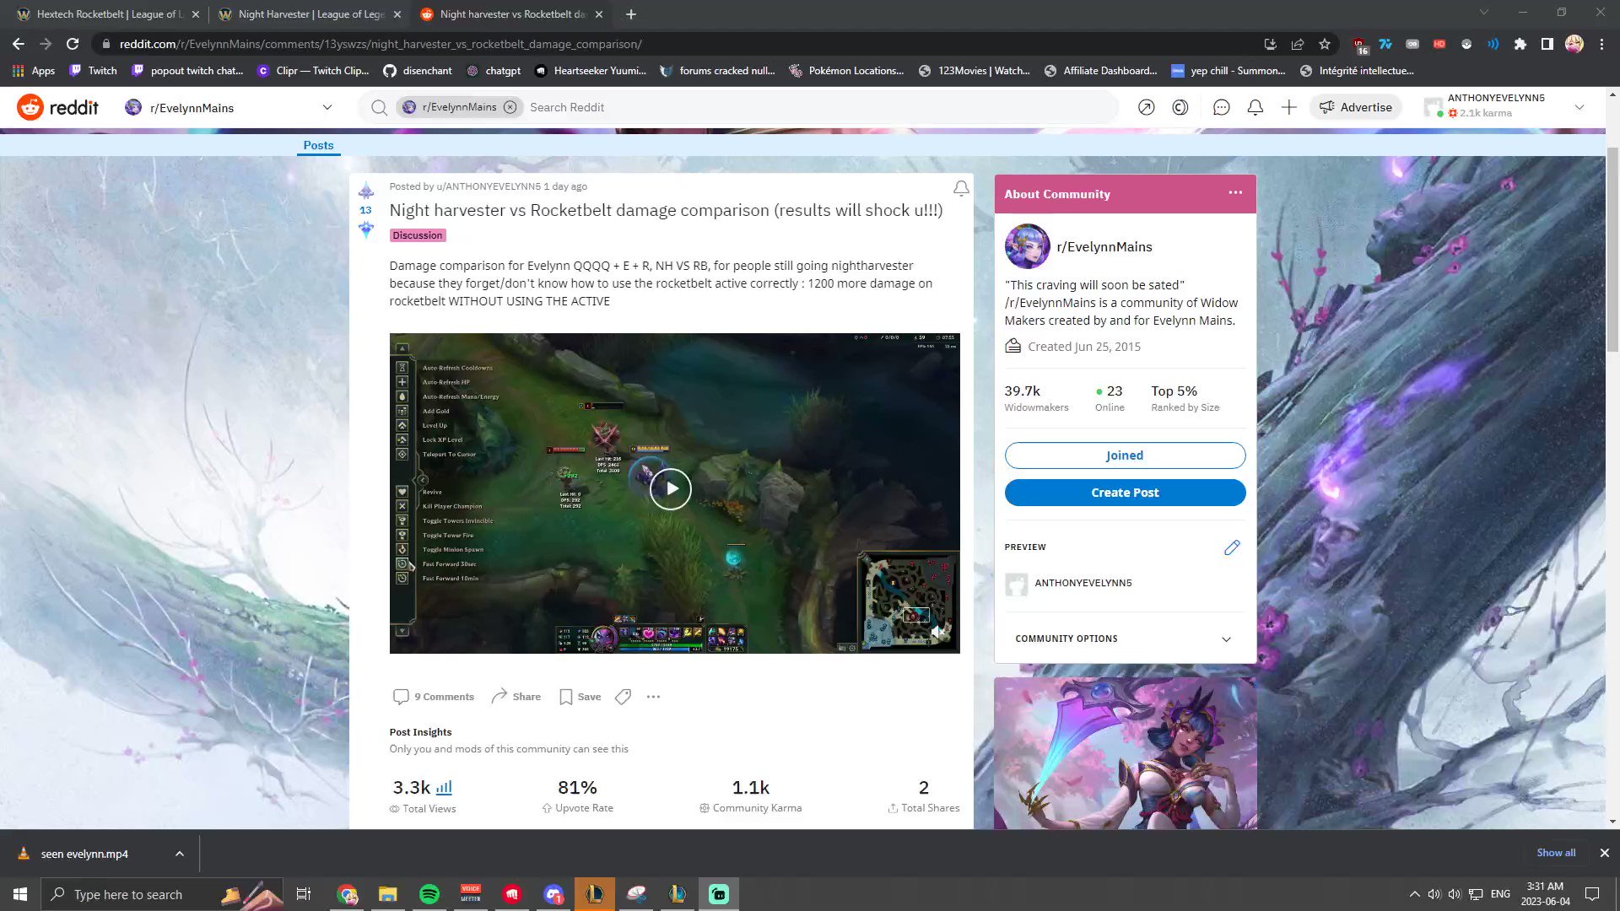Image resolution: width=1620 pixels, height=911 pixels.
Task: Open Chrome three-dot menu
Action: [x=1601, y=44]
